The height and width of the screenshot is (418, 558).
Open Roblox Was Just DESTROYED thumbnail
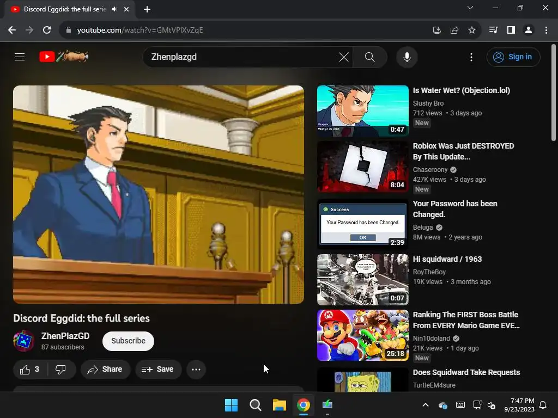362,167
